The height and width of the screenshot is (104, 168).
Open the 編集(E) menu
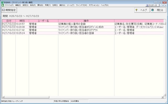click(x=18, y=5)
